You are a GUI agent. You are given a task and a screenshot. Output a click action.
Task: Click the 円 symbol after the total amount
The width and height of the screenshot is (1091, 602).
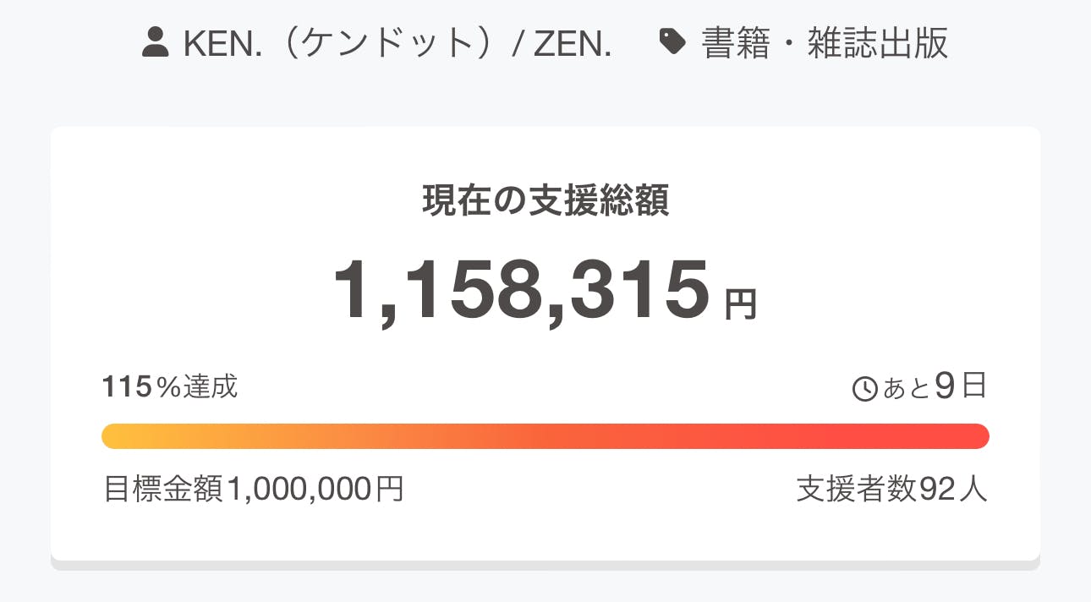pyautogui.click(x=741, y=304)
